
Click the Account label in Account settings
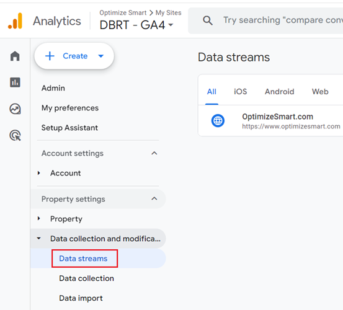click(65, 173)
